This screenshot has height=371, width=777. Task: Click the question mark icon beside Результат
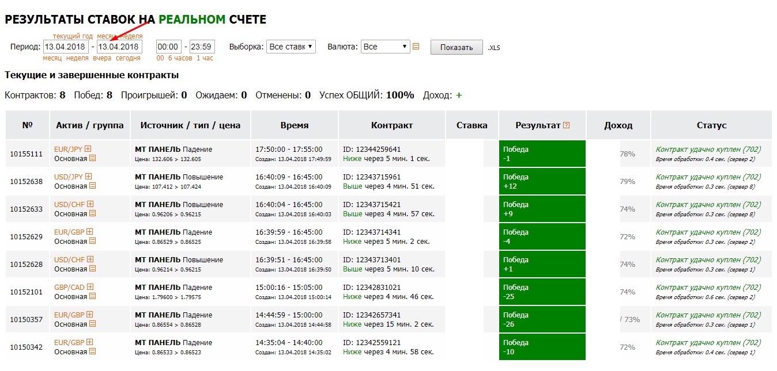pyautogui.click(x=566, y=125)
